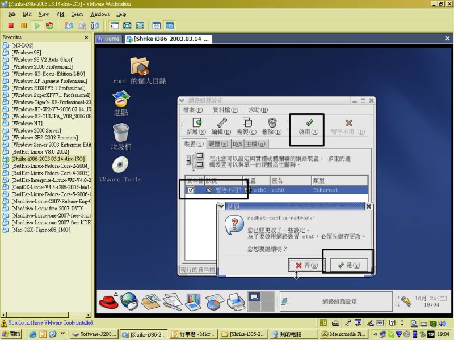The height and width of the screenshot is (340, 454).
Task: Click the 網路組態設定 task button in guest panel
Action: tap(336, 301)
